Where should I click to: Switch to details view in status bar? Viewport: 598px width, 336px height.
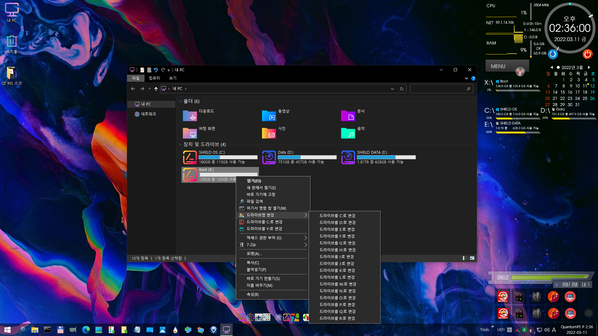465,258
